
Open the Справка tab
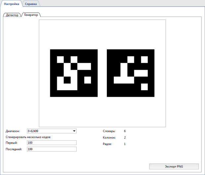(31, 4)
